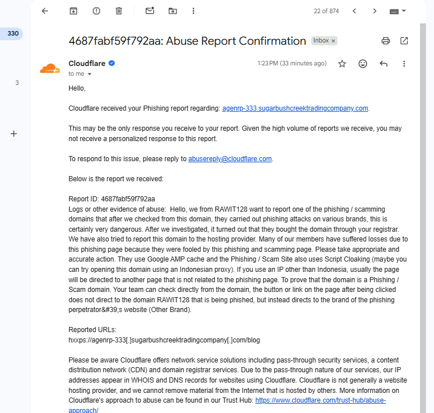This screenshot has width=434, height=413.
Task: Go to the older email arrow
Action: 375,11
